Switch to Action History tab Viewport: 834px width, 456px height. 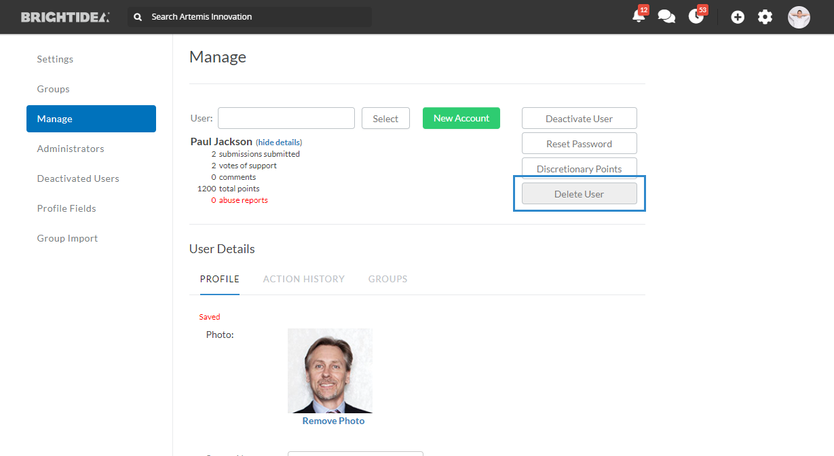pos(304,279)
